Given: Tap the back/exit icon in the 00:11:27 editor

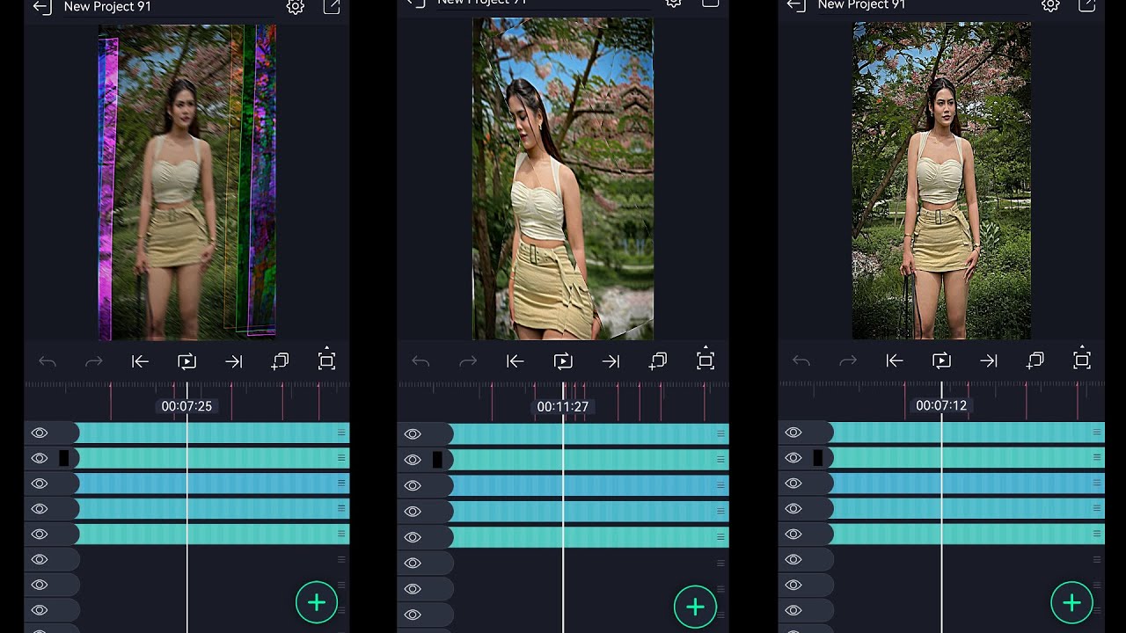Looking at the screenshot, I should coord(415,3).
